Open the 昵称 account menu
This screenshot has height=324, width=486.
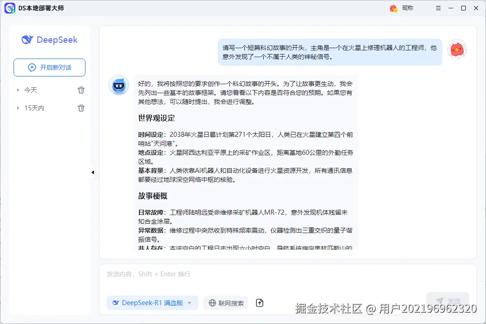pyautogui.click(x=404, y=8)
